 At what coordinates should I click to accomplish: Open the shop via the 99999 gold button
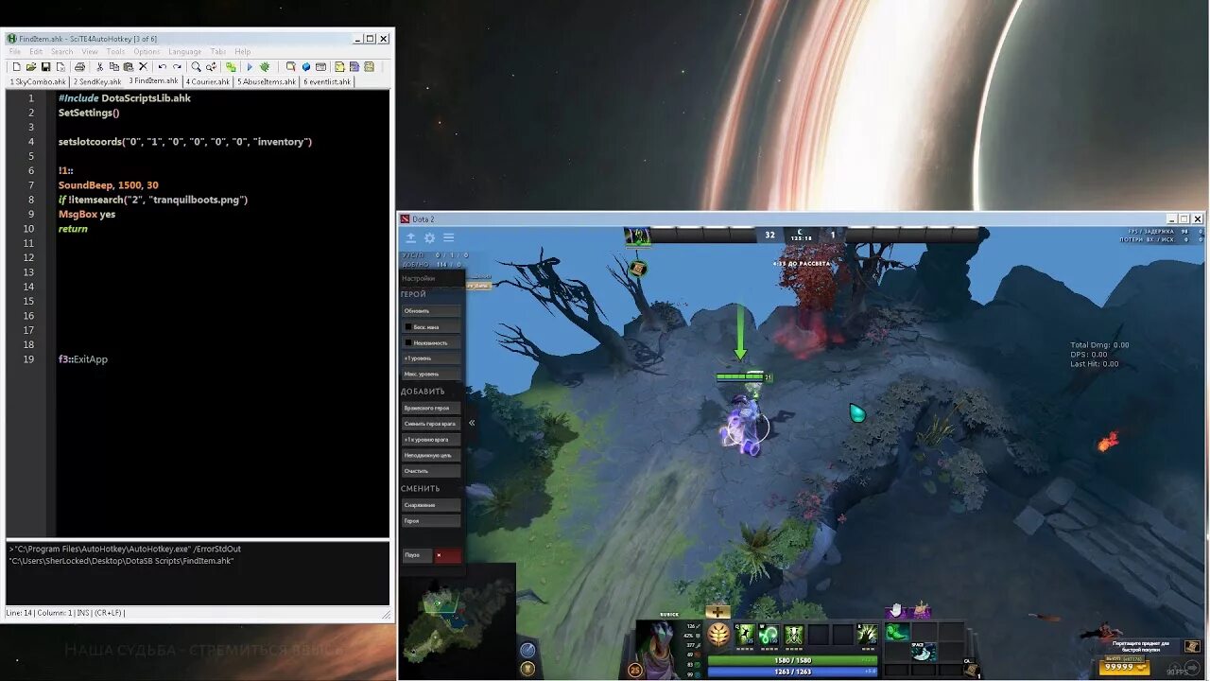pyautogui.click(x=1124, y=667)
